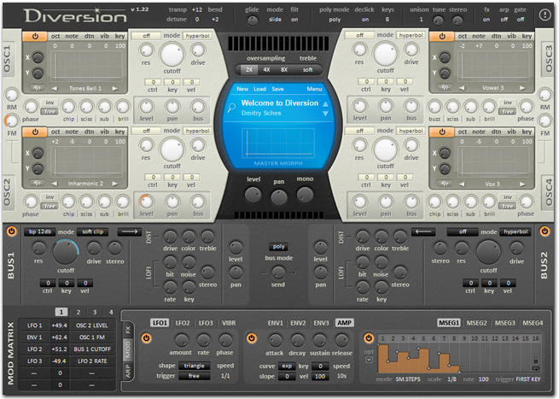Viewport: 559px width, 399px height.
Task: Click OSC4 waveform editor icon
Action: coord(445,184)
